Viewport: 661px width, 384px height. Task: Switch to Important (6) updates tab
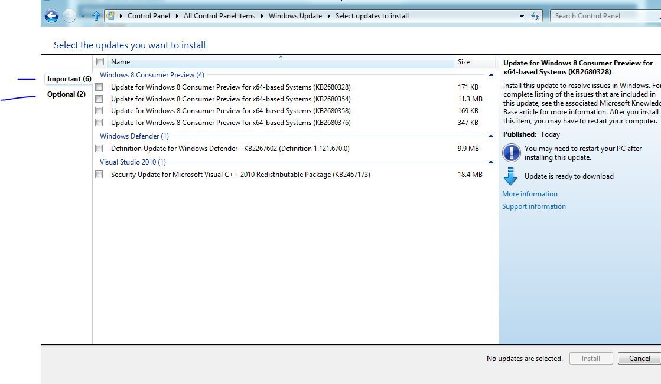(x=69, y=79)
